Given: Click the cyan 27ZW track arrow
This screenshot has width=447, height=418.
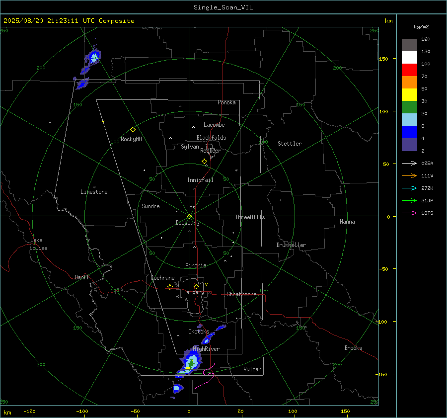Looking at the screenshot, I should tap(409, 188).
